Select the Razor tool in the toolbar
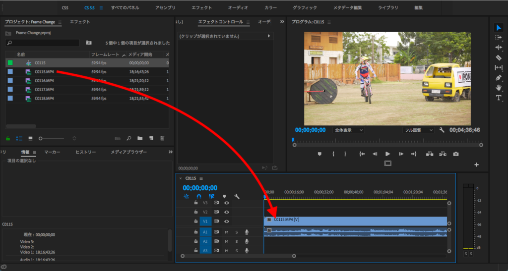This screenshot has width=508, height=271. pyautogui.click(x=499, y=57)
